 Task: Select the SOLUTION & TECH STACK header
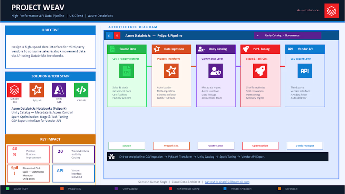coord(50,76)
